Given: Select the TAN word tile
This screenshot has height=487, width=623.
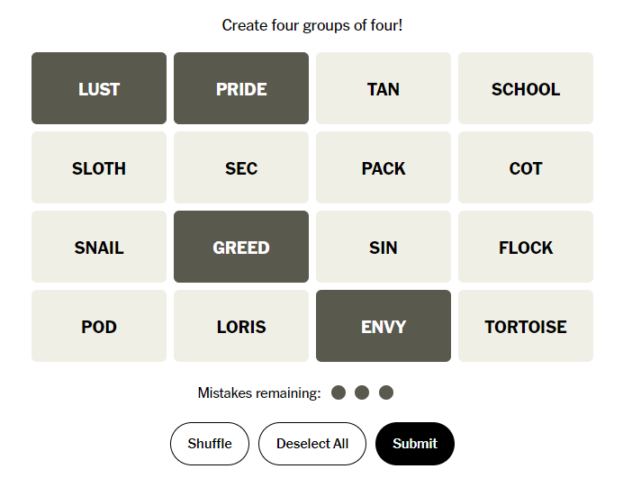Looking at the screenshot, I should [384, 88].
